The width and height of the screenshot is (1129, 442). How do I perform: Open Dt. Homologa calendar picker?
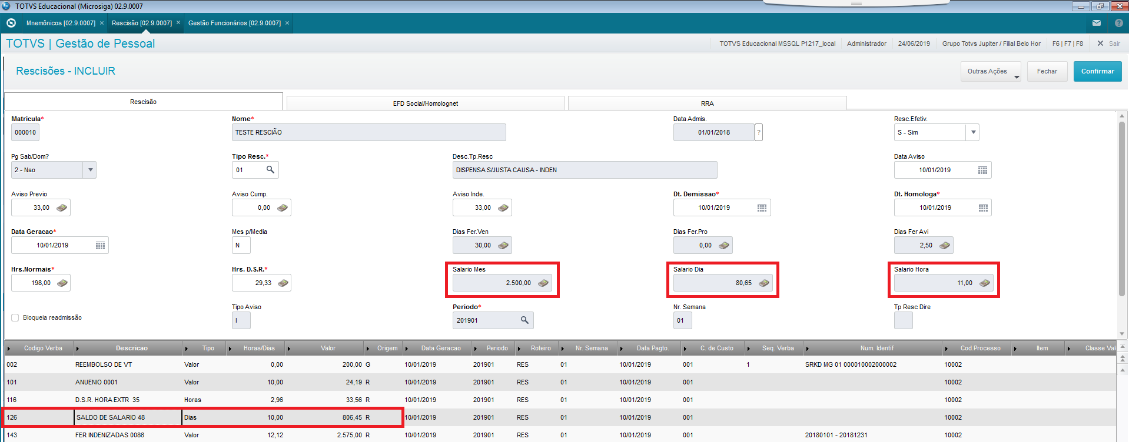point(983,207)
